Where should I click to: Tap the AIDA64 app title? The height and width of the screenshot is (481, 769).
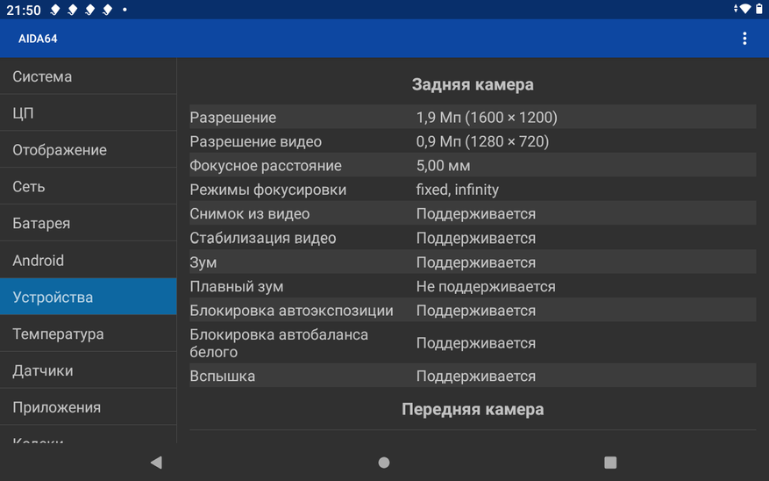(x=38, y=39)
